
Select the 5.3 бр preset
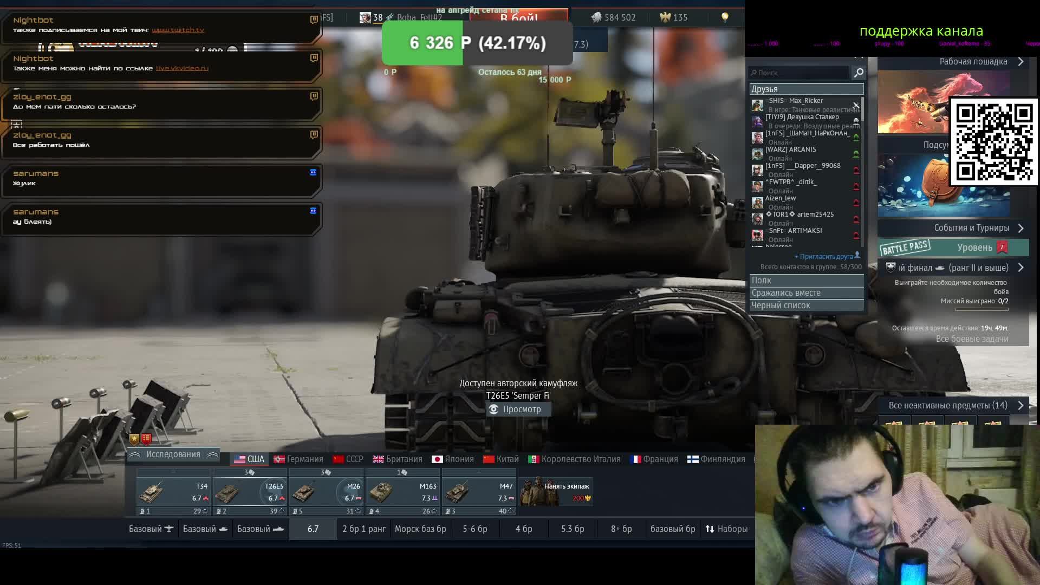573,529
